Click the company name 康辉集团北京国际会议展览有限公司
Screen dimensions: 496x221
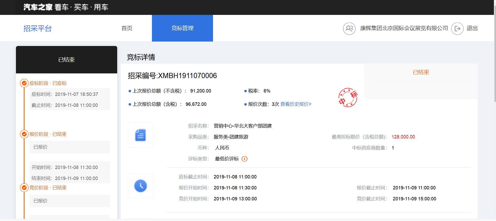coord(404,28)
